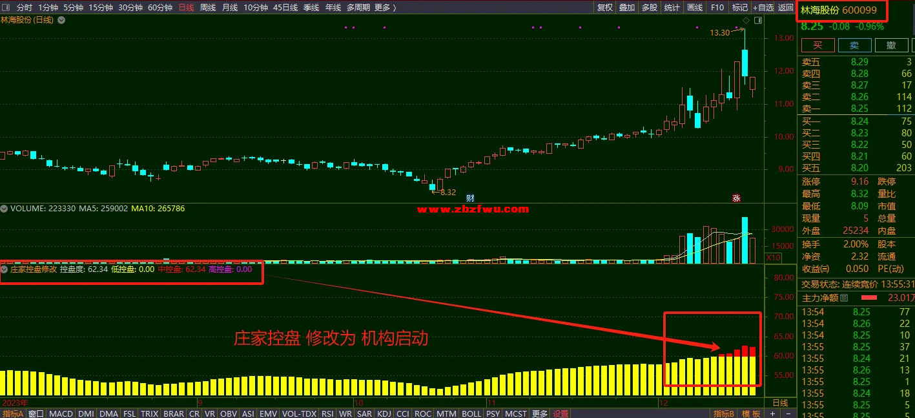Click the plus button at bottom right
Viewport: 915px width, 418px height.
point(774,413)
